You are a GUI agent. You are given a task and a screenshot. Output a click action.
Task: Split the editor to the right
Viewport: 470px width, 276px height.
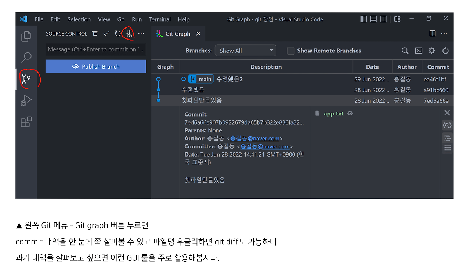tap(433, 33)
